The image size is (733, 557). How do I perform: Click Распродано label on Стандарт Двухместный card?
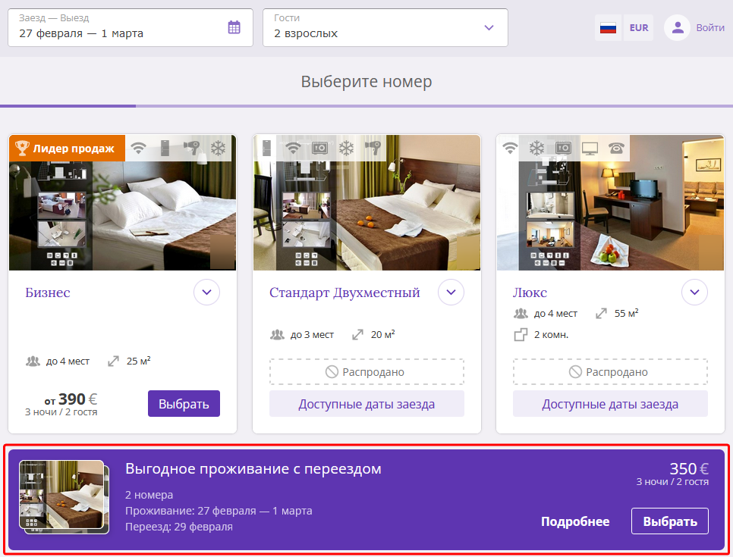(x=366, y=372)
